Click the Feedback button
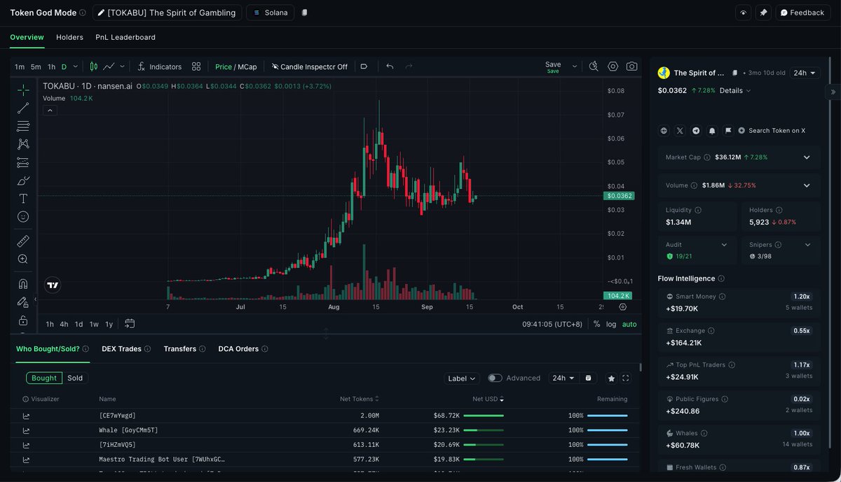 [803, 13]
